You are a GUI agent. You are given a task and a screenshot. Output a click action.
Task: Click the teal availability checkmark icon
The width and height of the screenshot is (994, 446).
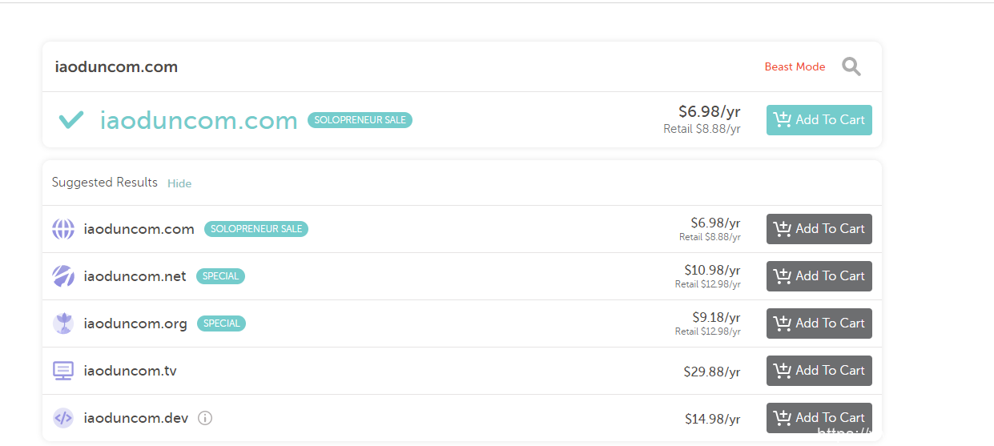[71, 120]
